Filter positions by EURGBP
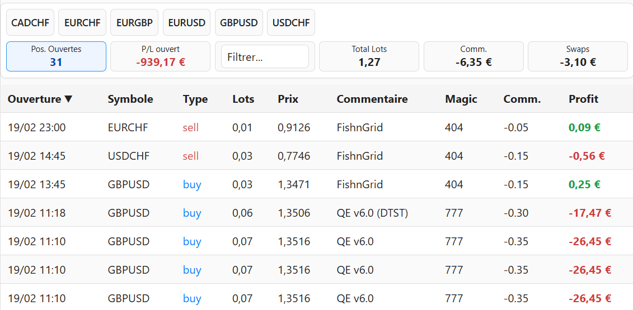633x310 pixels. [134, 23]
